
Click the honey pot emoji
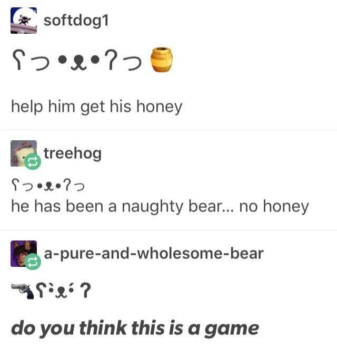162,59
